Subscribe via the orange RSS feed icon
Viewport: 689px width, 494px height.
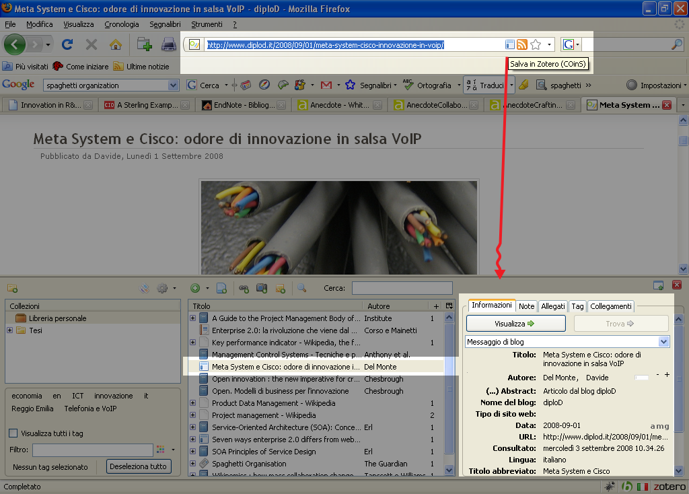point(522,44)
